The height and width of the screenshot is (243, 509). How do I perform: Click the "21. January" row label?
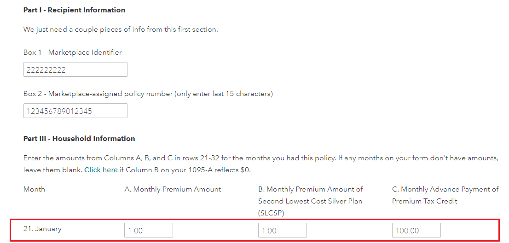(x=42, y=229)
